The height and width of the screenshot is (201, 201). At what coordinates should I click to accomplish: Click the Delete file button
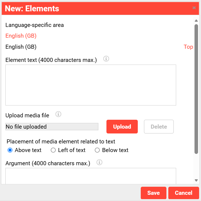click(159, 127)
